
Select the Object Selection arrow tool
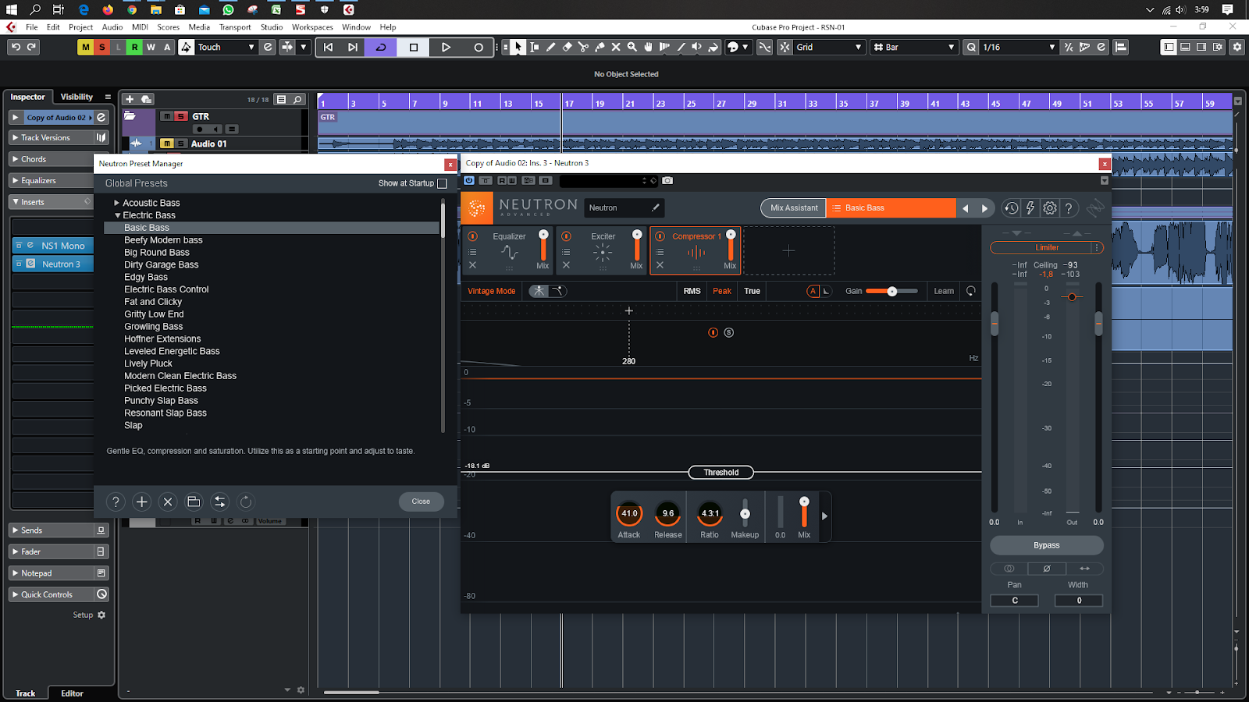(518, 47)
